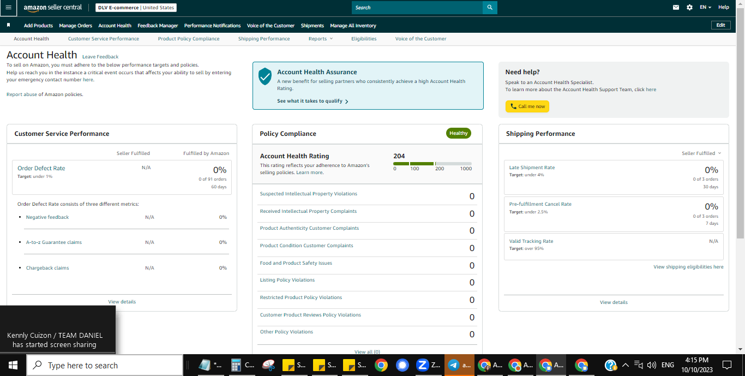This screenshot has height=376, width=745.
Task: Open Windows Start menu
Action: pos(13,365)
